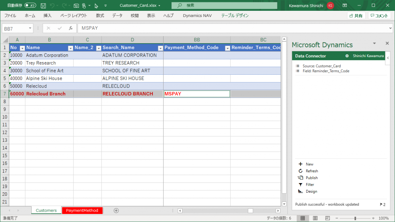Screen dimensions: 395x222
Task: Select the column BB header
Action: [x=197, y=40]
